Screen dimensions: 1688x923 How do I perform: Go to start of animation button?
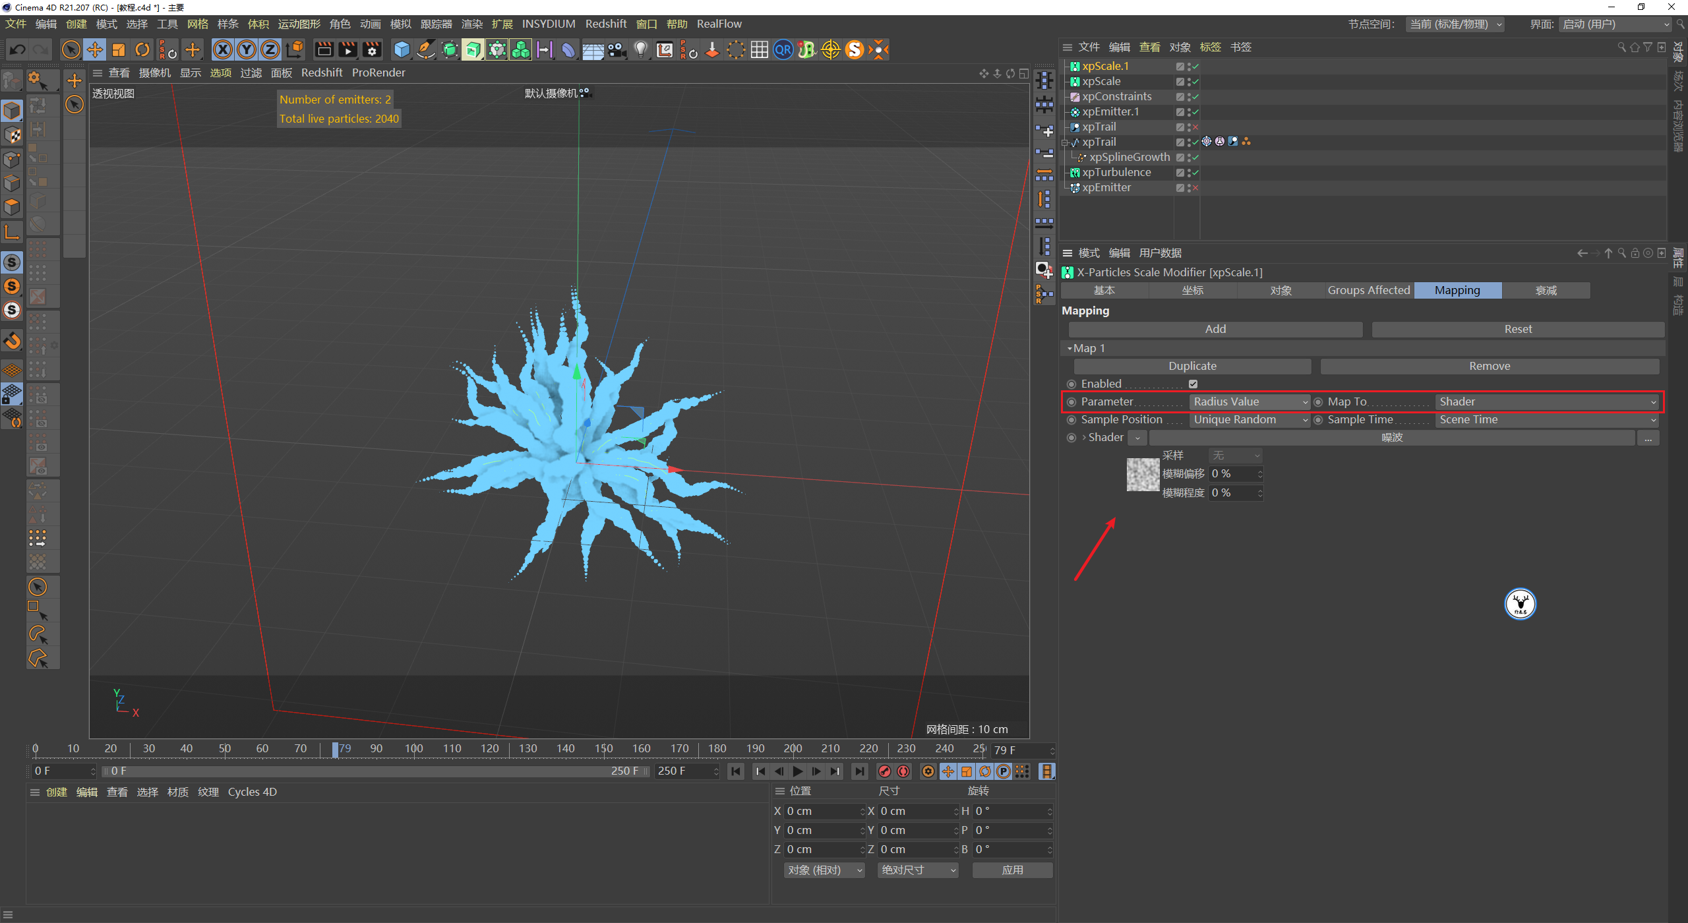click(736, 771)
